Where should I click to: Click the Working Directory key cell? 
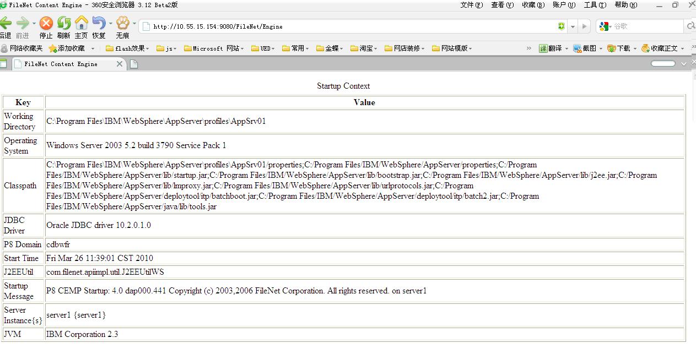coord(24,122)
